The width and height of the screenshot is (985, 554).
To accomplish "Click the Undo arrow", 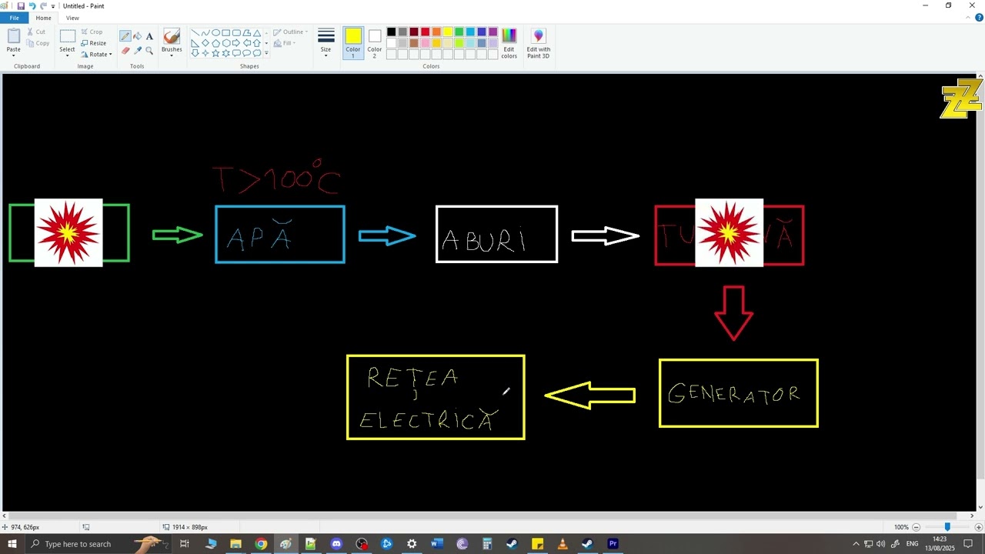I will (32, 5).
